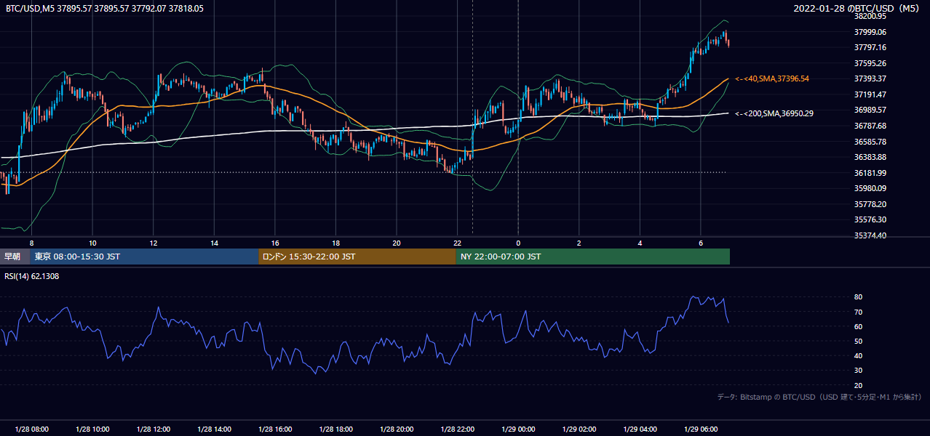
Task: Click price axis label 37797.16
Action: 870,47
